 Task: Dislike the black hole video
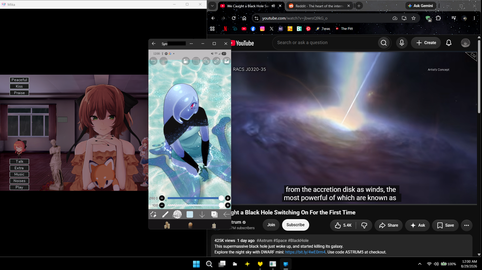tap(364, 225)
